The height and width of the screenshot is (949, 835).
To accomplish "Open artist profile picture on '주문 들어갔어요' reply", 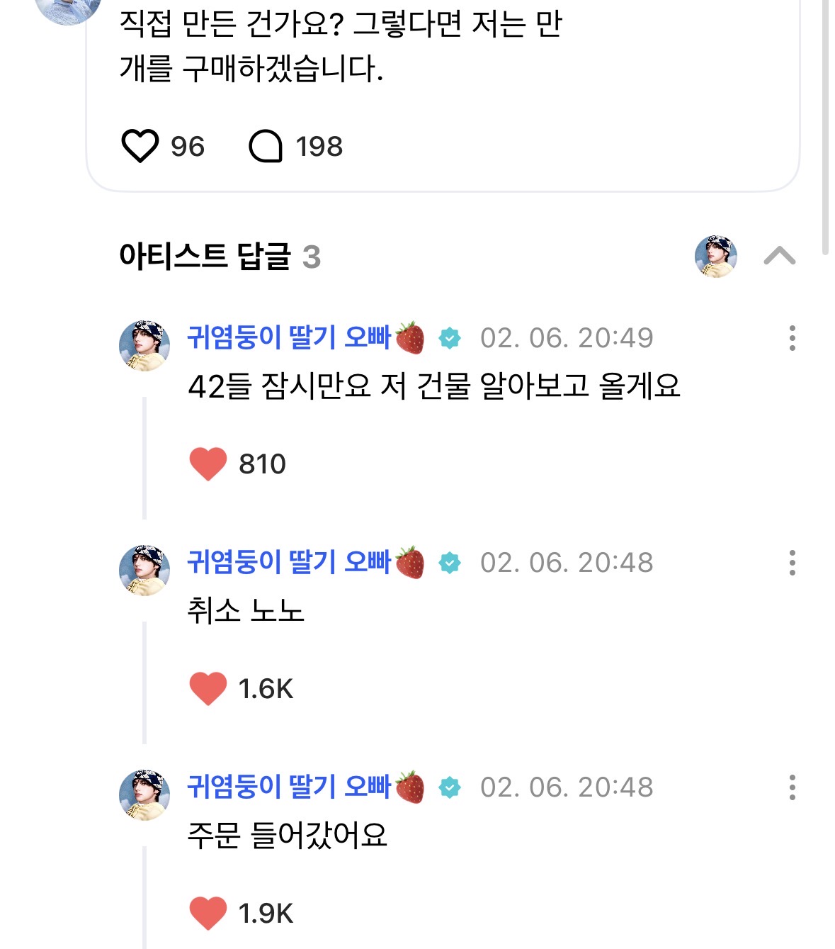I will click(144, 795).
